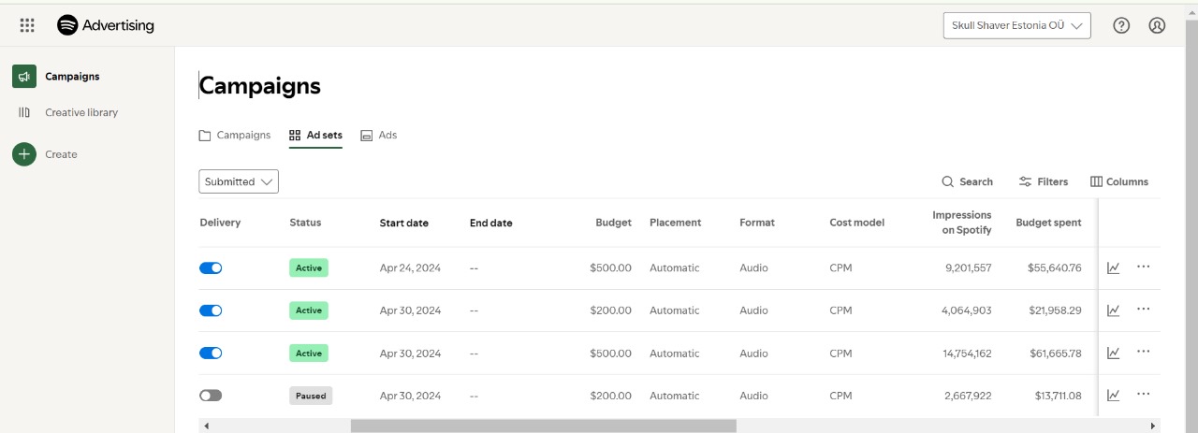
Task: Open the Creative library sidebar item
Action: coord(81,112)
